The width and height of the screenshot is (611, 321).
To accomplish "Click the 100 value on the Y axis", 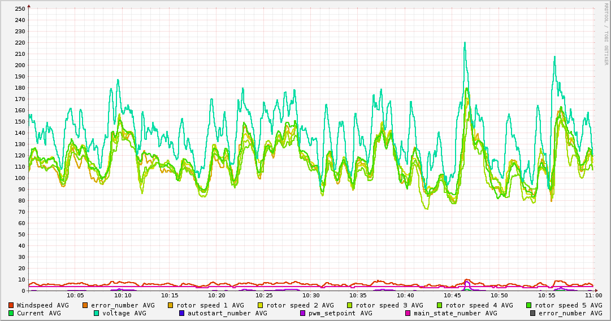I will tap(20, 178).
